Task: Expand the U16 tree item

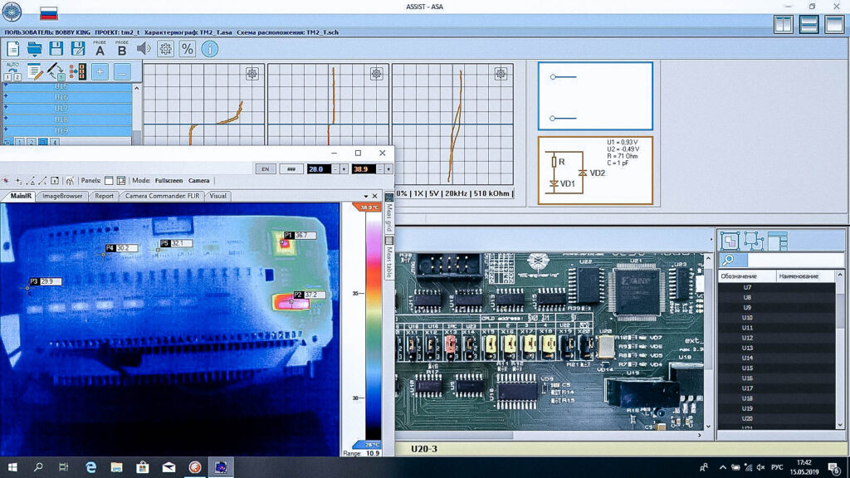Action: click(x=6, y=97)
